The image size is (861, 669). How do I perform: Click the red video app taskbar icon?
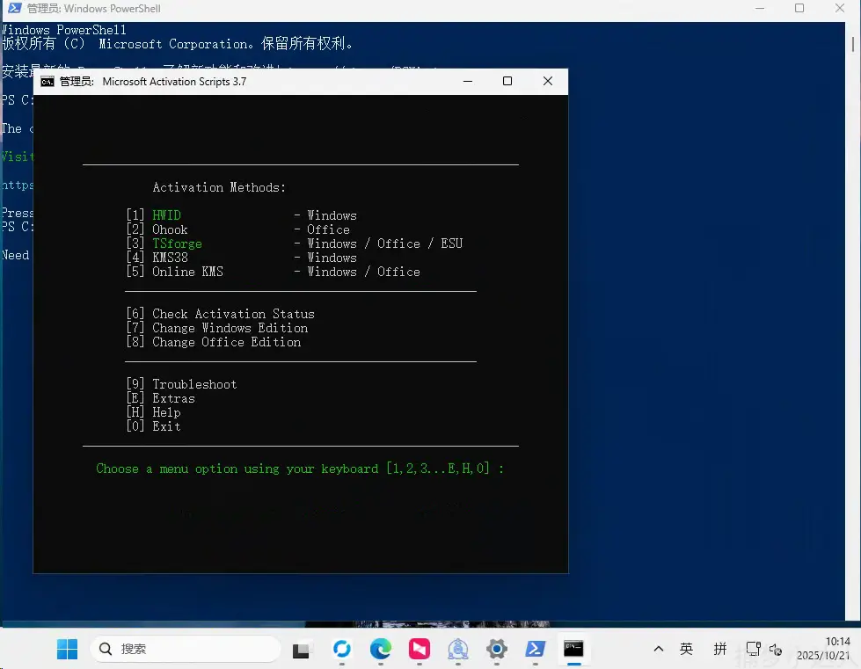pos(420,650)
